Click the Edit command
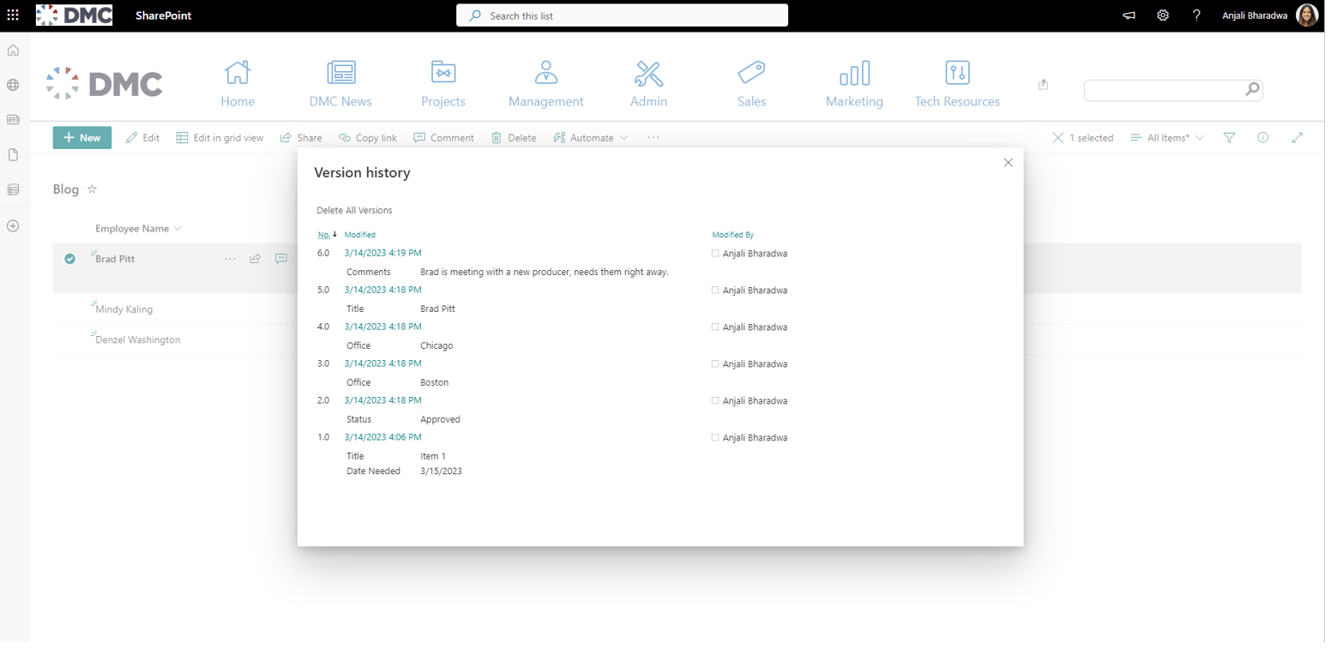Screen dimensions: 1331x648 pyautogui.click(x=143, y=138)
